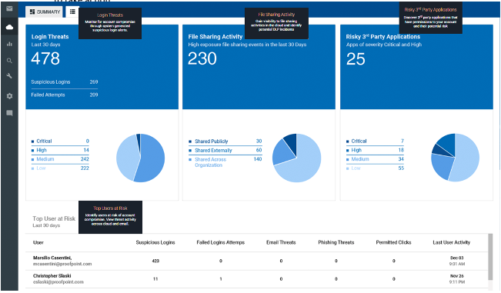501x293 pixels.
Task: Open the wrench tools icon
Action: (x=9, y=76)
